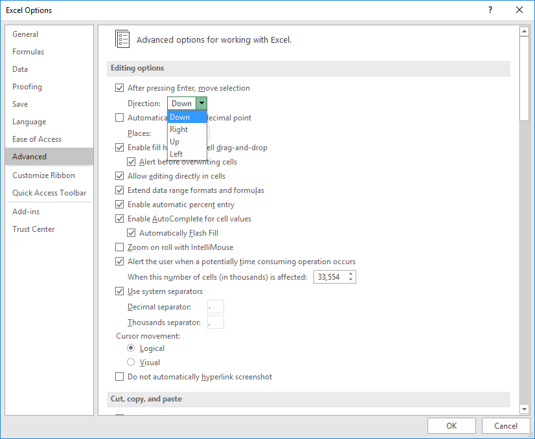
Task: Click the Cancel button
Action: (506, 425)
